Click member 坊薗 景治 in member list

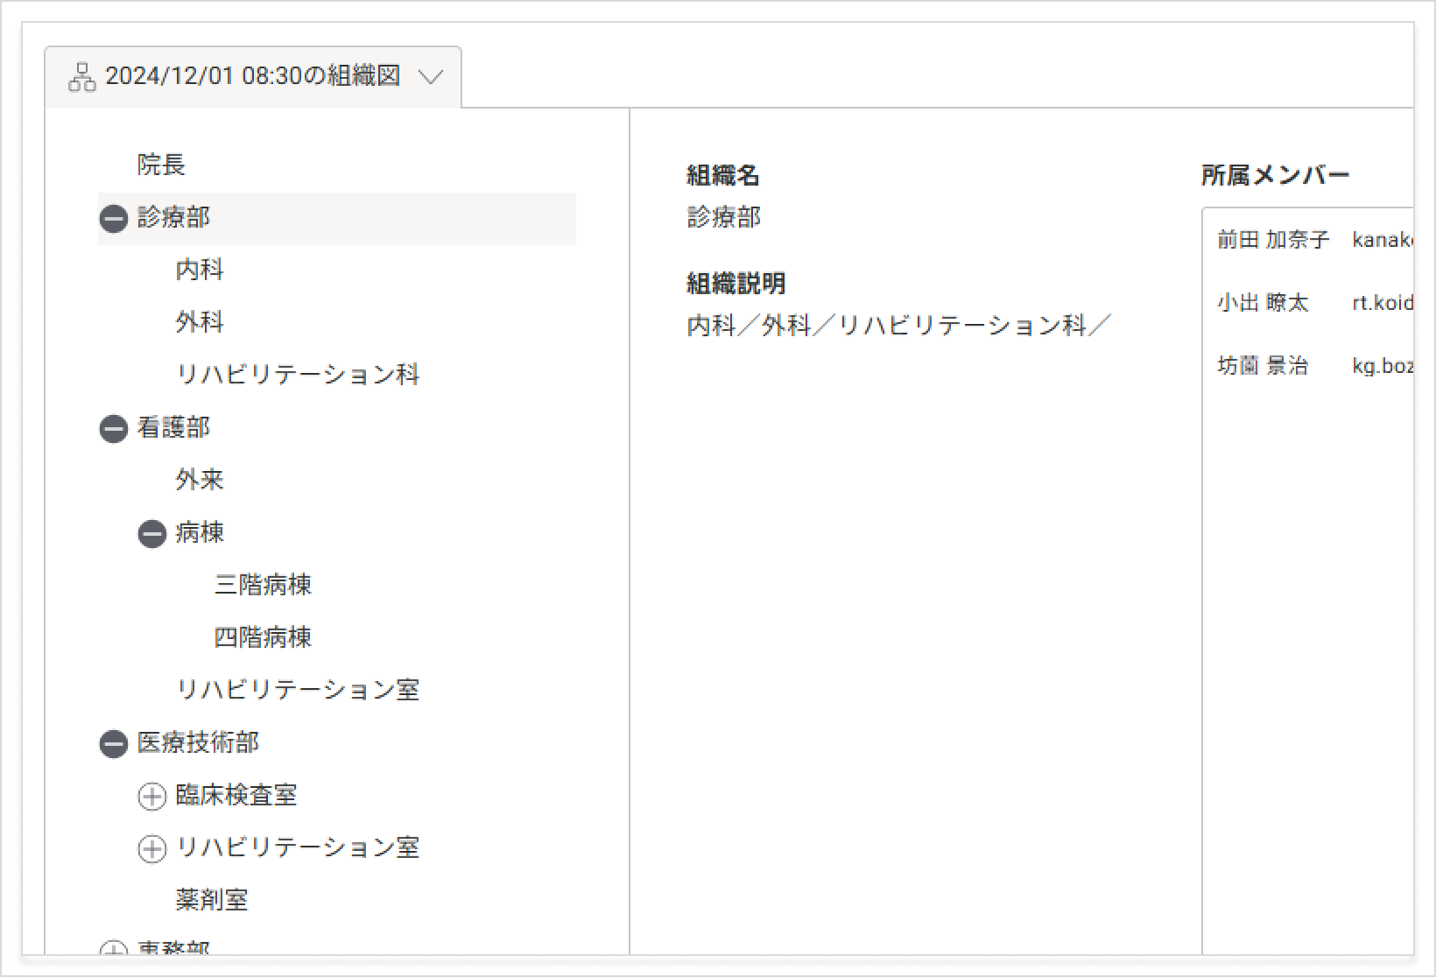click(x=1263, y=366)
